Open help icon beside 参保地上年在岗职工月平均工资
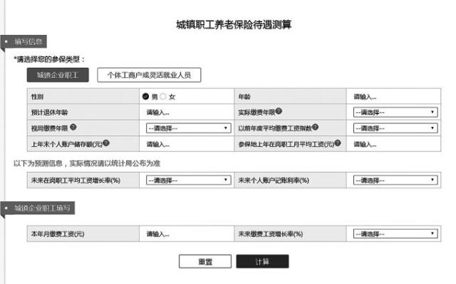The image size is (456, 284). coord(338,143)
